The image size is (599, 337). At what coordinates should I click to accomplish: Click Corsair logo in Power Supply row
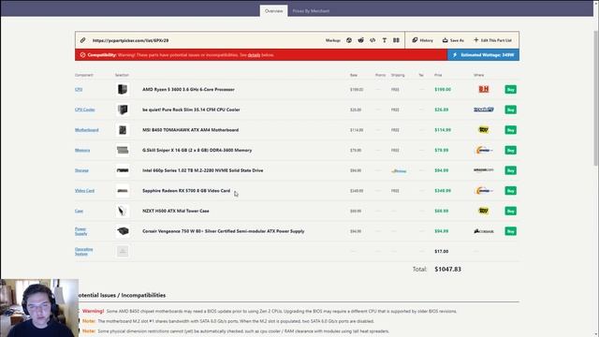tap(484, 231)
